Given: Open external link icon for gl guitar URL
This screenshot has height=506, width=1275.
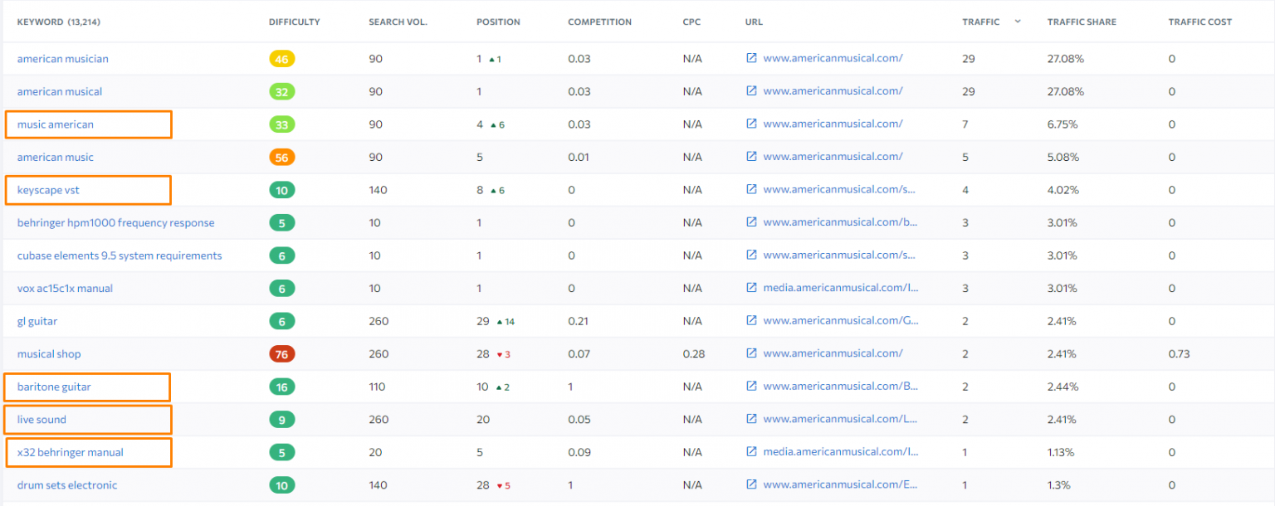Looking at the screenshot, I should coord(751,320).
